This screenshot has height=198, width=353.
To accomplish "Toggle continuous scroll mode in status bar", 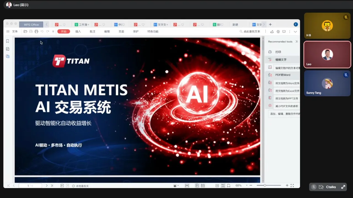I will 187,186.
